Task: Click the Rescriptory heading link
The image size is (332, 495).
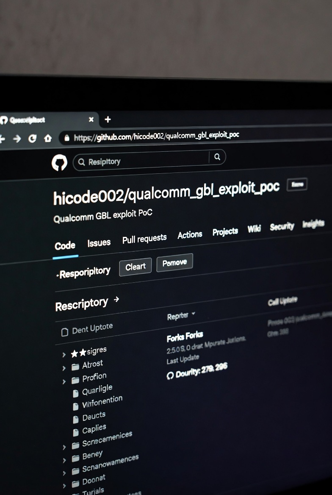Action: pos(81,304)
